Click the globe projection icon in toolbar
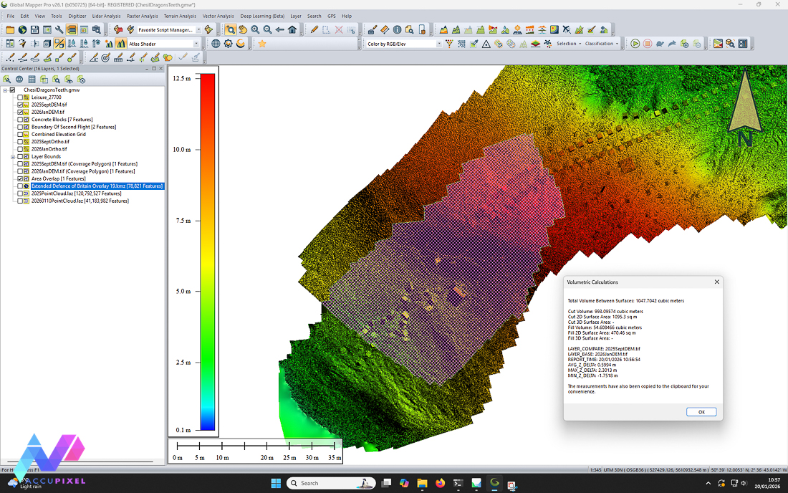The width and height of the screenshot is (788, 493). (216, 44)
